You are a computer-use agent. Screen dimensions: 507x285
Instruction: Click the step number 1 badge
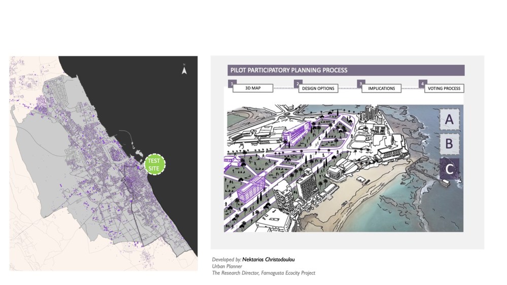(x=230, y=83)
